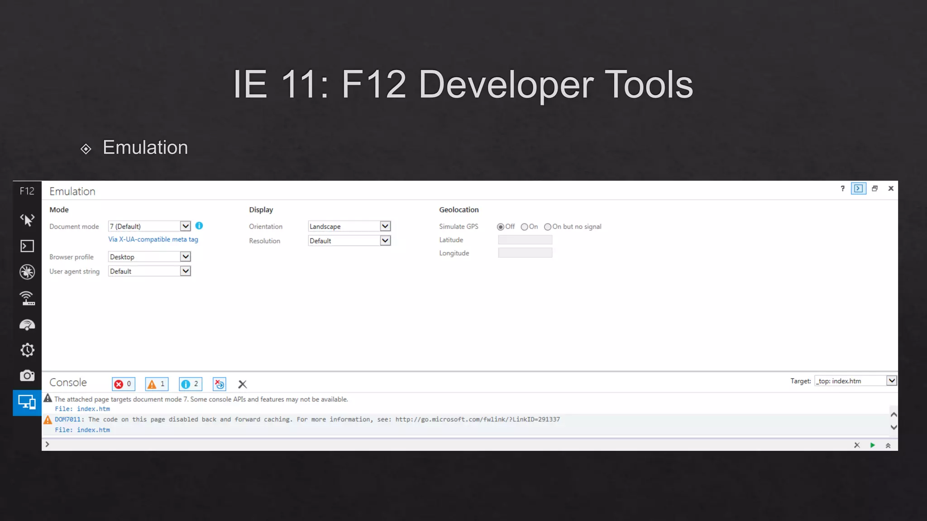Clear the console output
This screenshot has width=927, height=521.
point(243,384)
